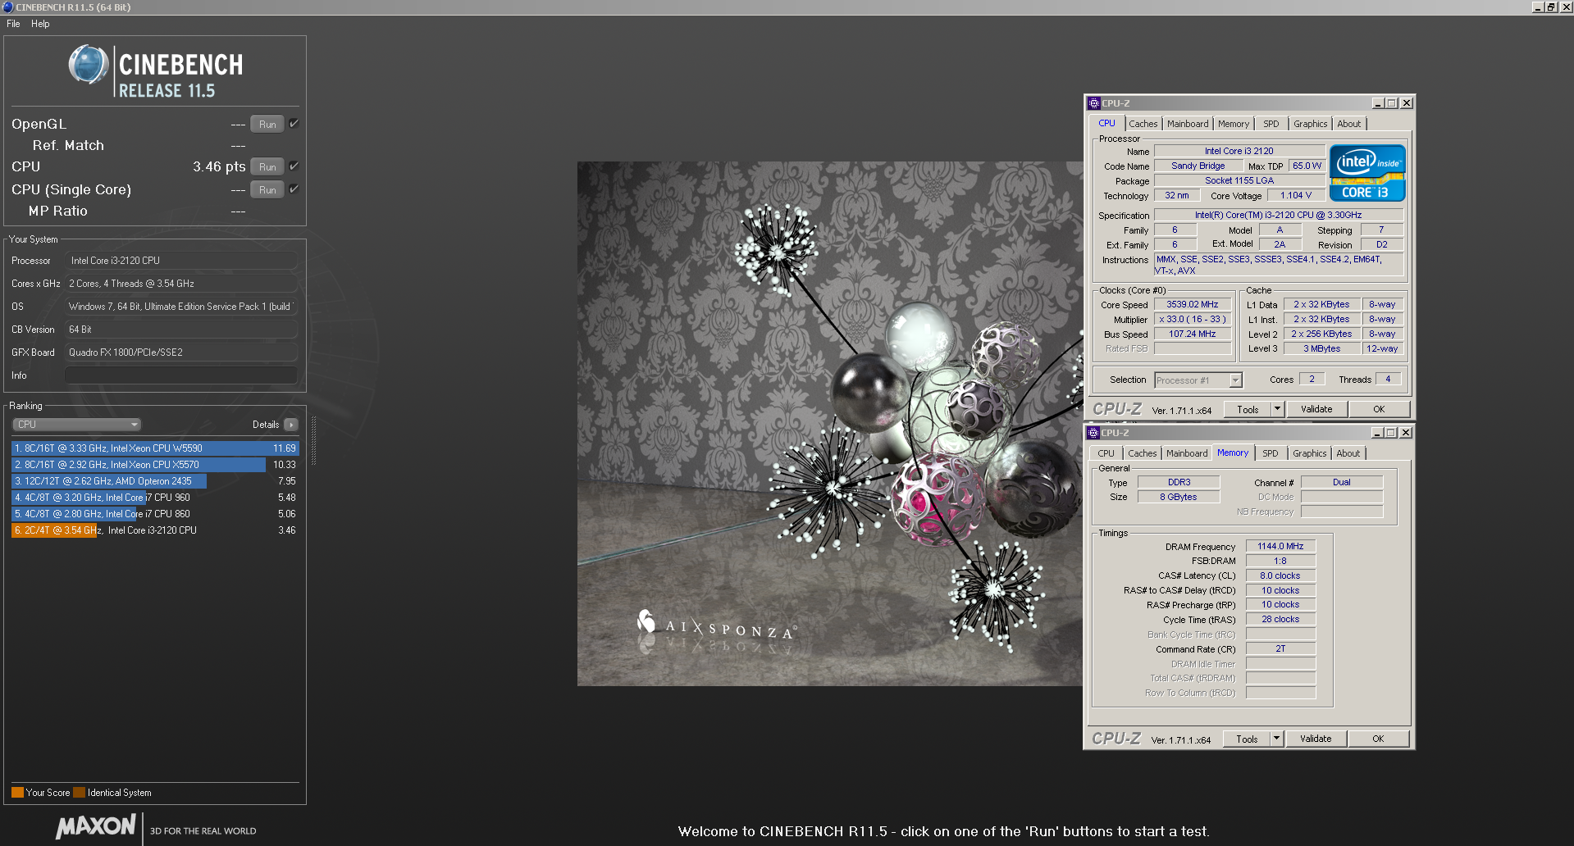Open Mainboard tab in lower CPU-Z window

click(1187, 453)
